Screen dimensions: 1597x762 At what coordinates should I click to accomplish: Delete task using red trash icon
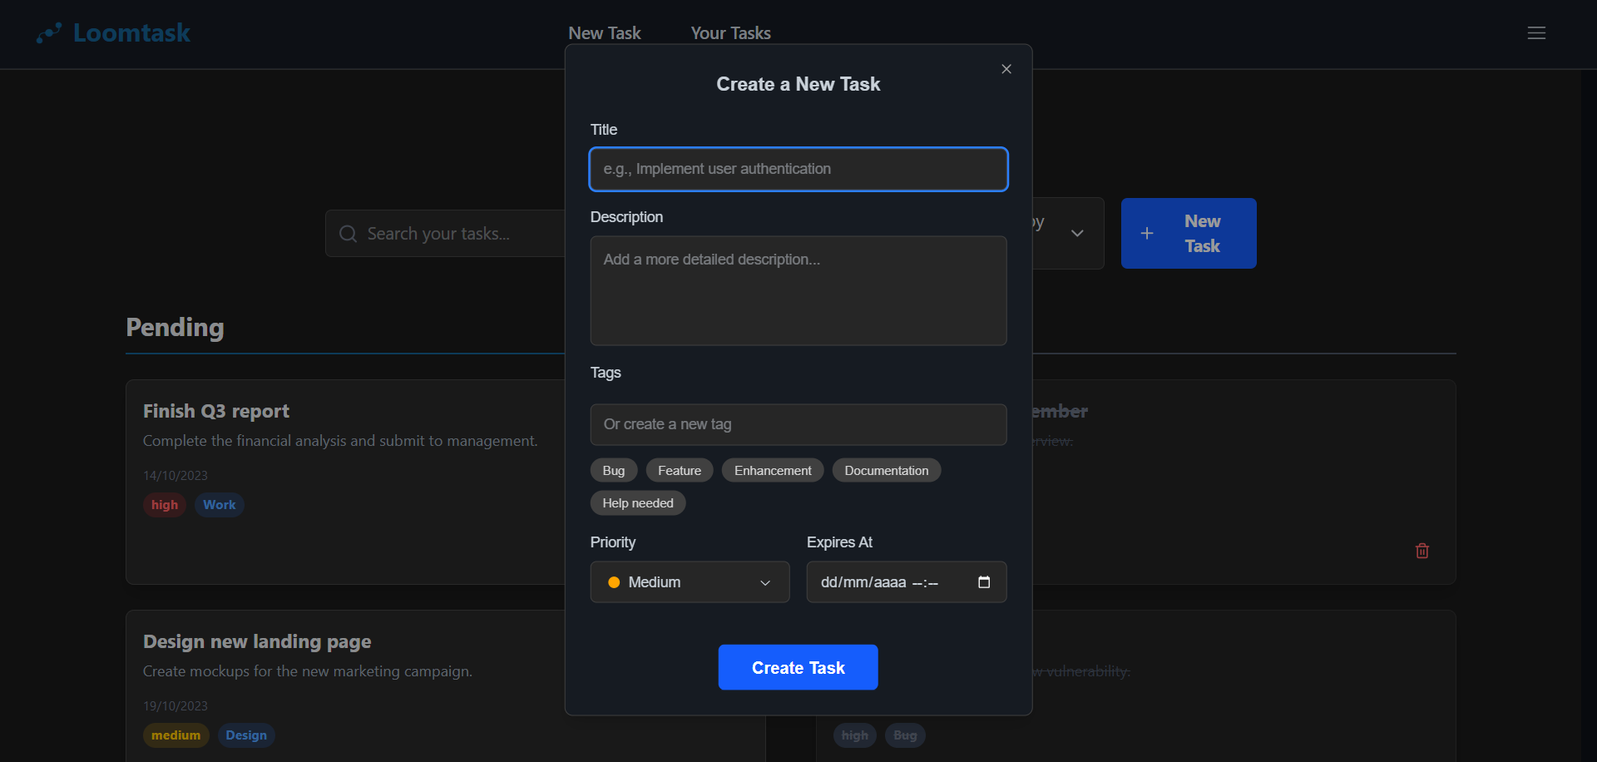(1422, 551)
